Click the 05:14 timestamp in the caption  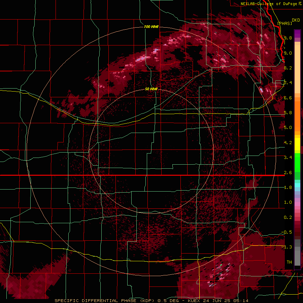[241, 301]
